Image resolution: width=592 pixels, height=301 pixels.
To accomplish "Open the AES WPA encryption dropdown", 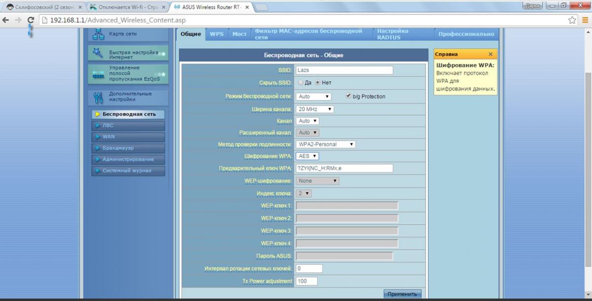I will pyautogui.click(x=308, y=156).
